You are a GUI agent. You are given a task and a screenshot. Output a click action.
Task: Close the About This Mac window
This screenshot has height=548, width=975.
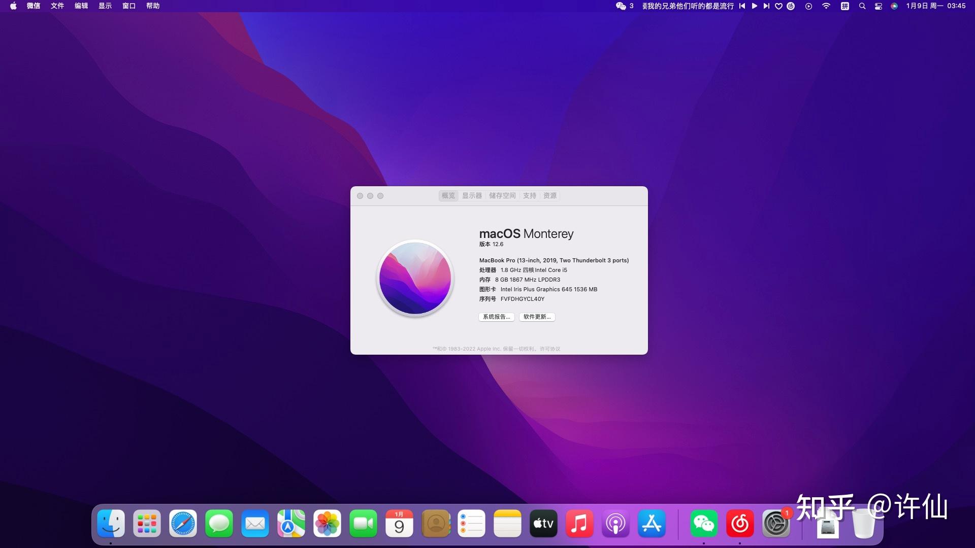(360, 196)
